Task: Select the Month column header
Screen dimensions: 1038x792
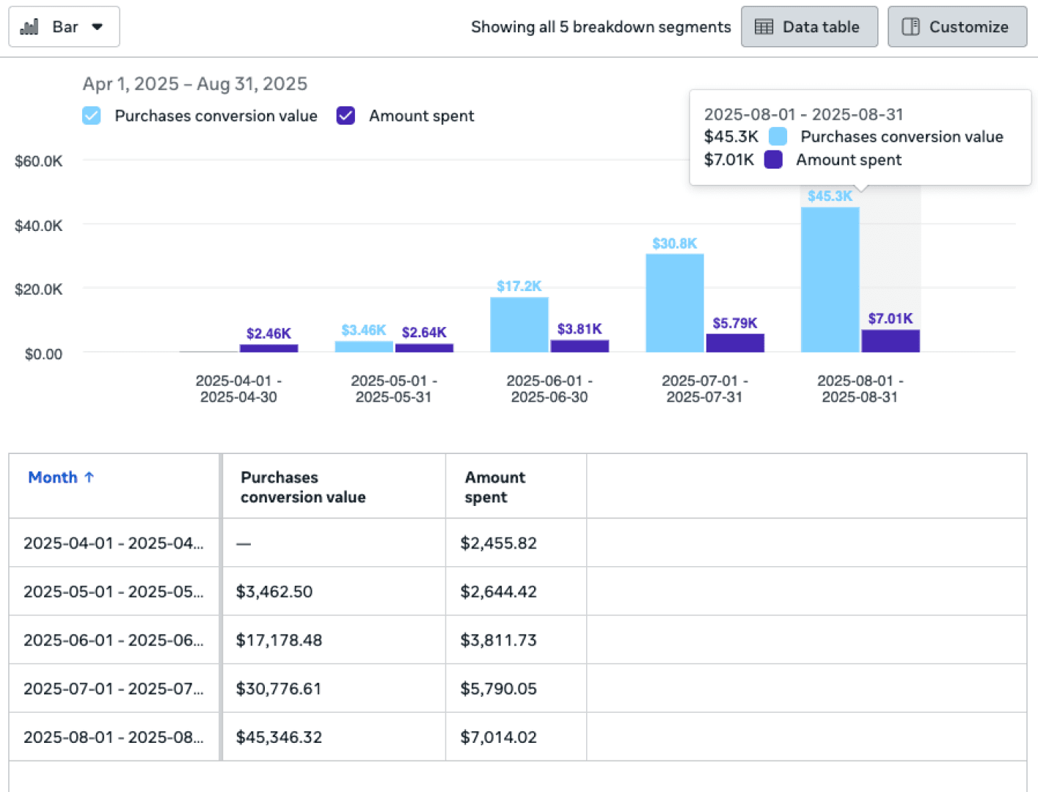Action: [x=53, y=477]
